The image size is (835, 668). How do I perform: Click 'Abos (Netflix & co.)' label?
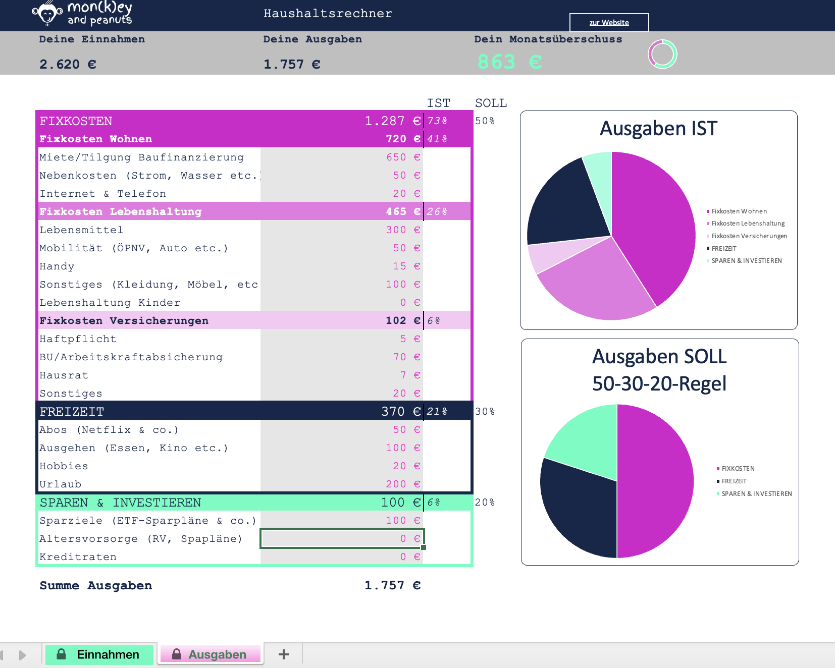tap(109, 429)
